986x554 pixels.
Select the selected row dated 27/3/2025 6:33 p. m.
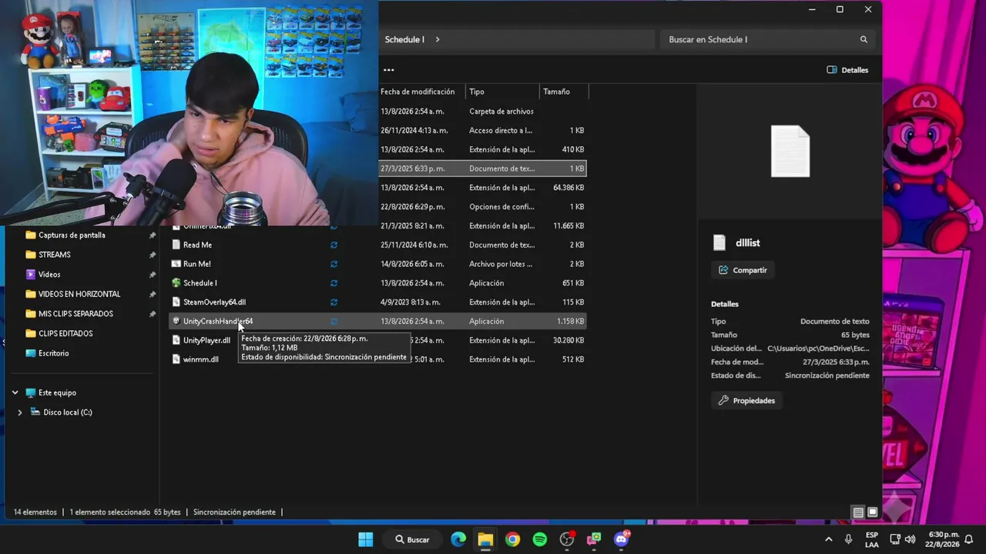pyautogui.click(x=482, y=169)
